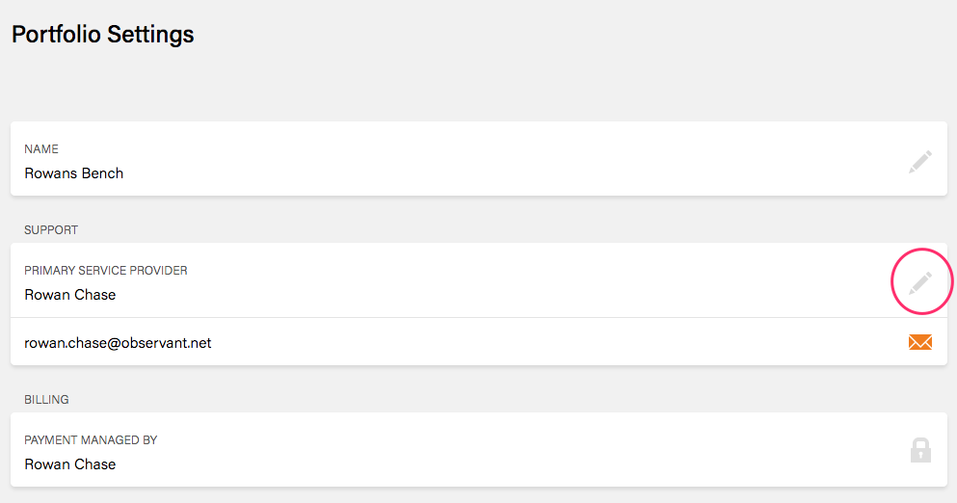This screenshot has width=957, height=503.
Task: Edit the portfolio name with the pencil icon
Action: [920, 162]
